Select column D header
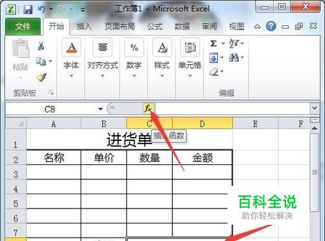Screen dimensions: 325x241 (x=202, y=123)
